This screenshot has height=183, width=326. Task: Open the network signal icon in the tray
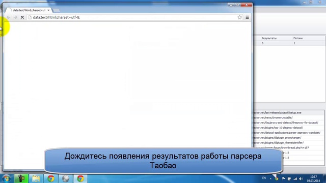pyautogui.click(x=295, y=178)
